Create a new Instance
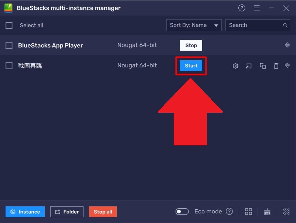This screenshot has height=223, width=296. [25, 212]
